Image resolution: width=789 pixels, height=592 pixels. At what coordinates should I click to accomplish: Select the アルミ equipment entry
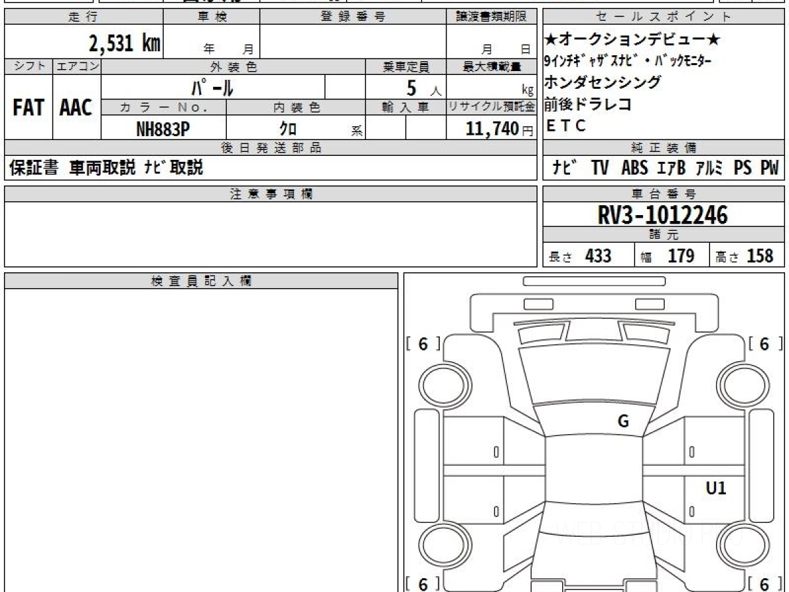point(710,168)
